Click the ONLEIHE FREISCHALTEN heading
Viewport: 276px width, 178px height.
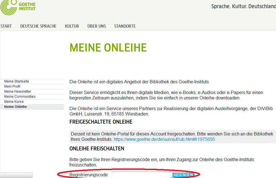[97, 149]
